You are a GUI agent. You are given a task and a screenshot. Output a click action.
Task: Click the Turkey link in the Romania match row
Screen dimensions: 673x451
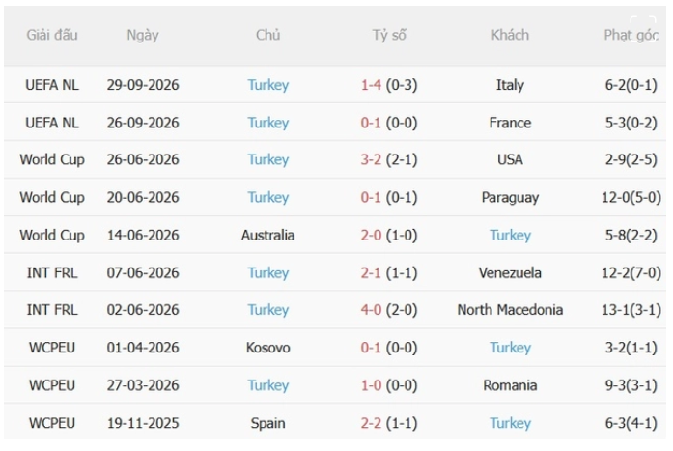(267, 385)
